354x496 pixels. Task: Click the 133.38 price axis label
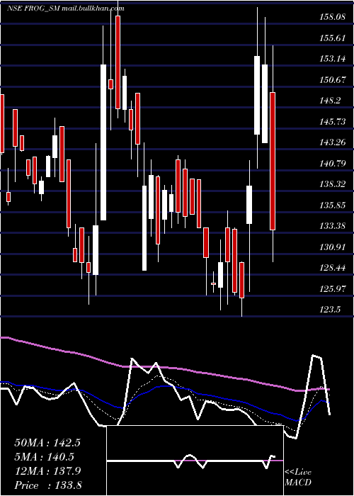tap(332, 226)
